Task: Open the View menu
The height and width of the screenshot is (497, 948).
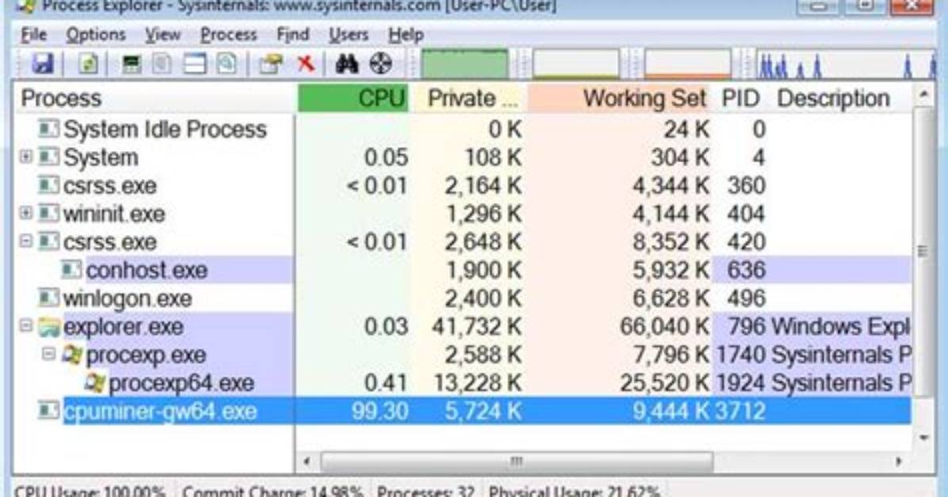Action: pos(162,35)
